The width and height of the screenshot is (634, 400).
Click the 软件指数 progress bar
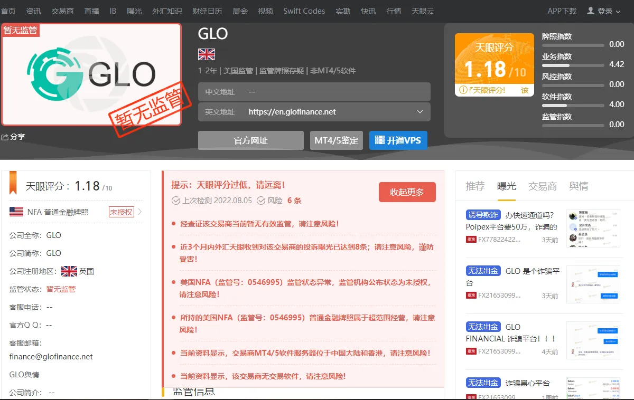573,106
